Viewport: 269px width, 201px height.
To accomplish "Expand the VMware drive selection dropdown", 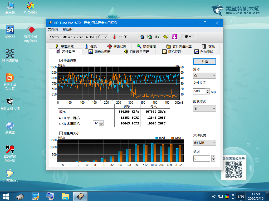I will tap(106, 37).
